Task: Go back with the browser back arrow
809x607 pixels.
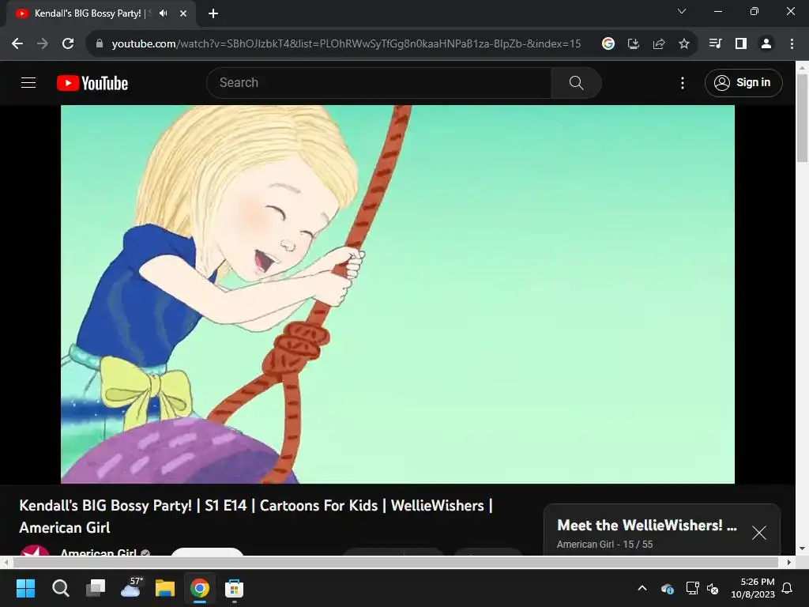Action: click(x=17, y=44)
